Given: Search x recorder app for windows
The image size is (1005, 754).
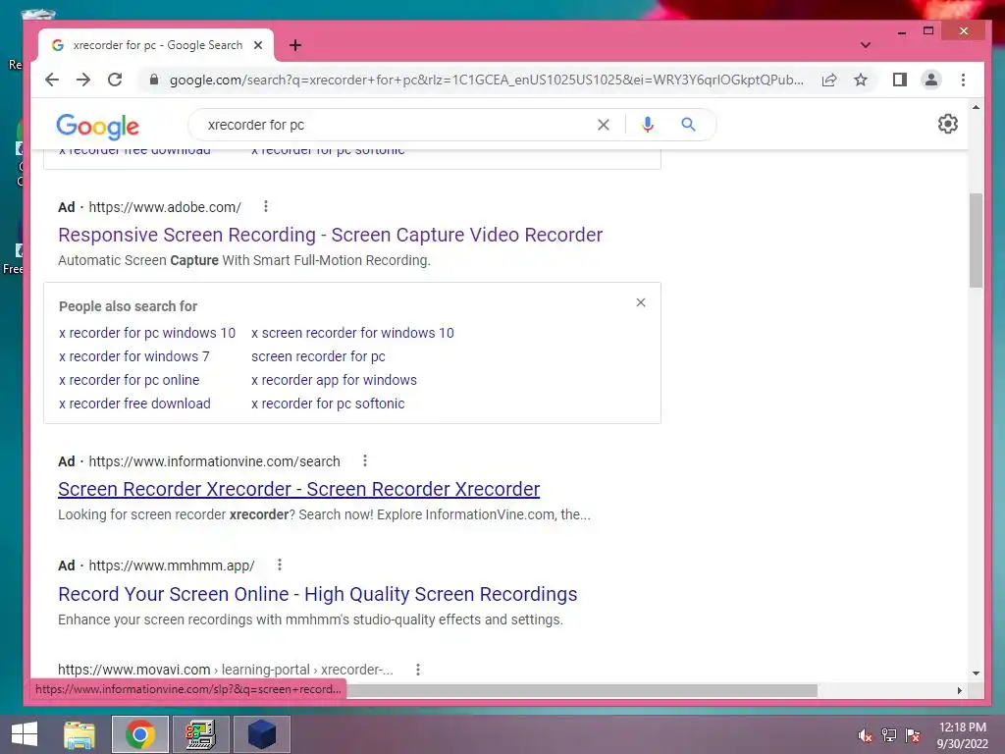Looking at the screenshot, I should (x=334, y=380).
